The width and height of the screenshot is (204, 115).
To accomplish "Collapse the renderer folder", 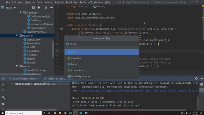I will (17, 35).
